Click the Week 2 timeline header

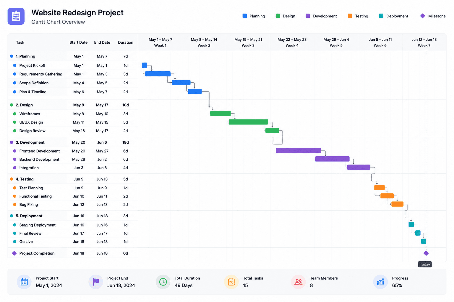(204, 42)
